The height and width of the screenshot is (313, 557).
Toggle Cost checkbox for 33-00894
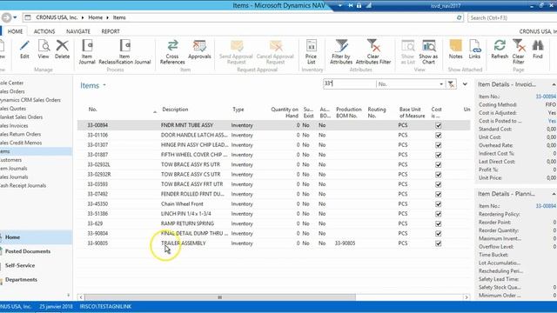pyautogui.click(x=439, y=125)
